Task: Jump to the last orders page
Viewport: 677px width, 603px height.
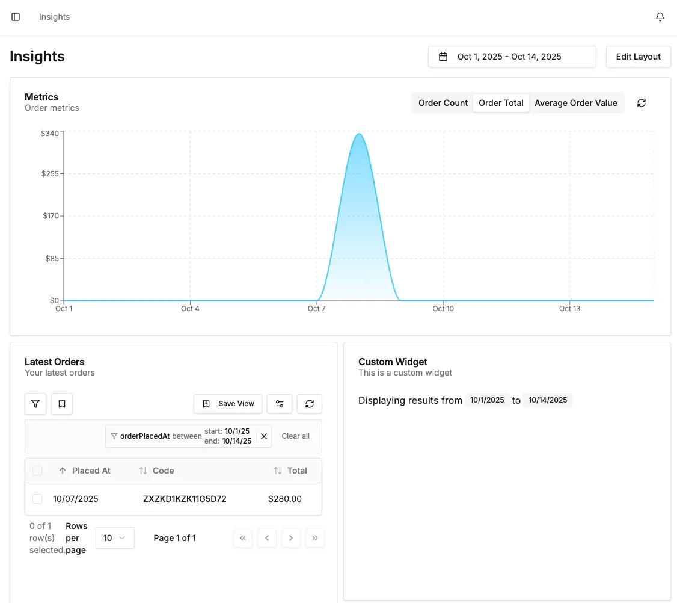Action: tap(315, 538)
